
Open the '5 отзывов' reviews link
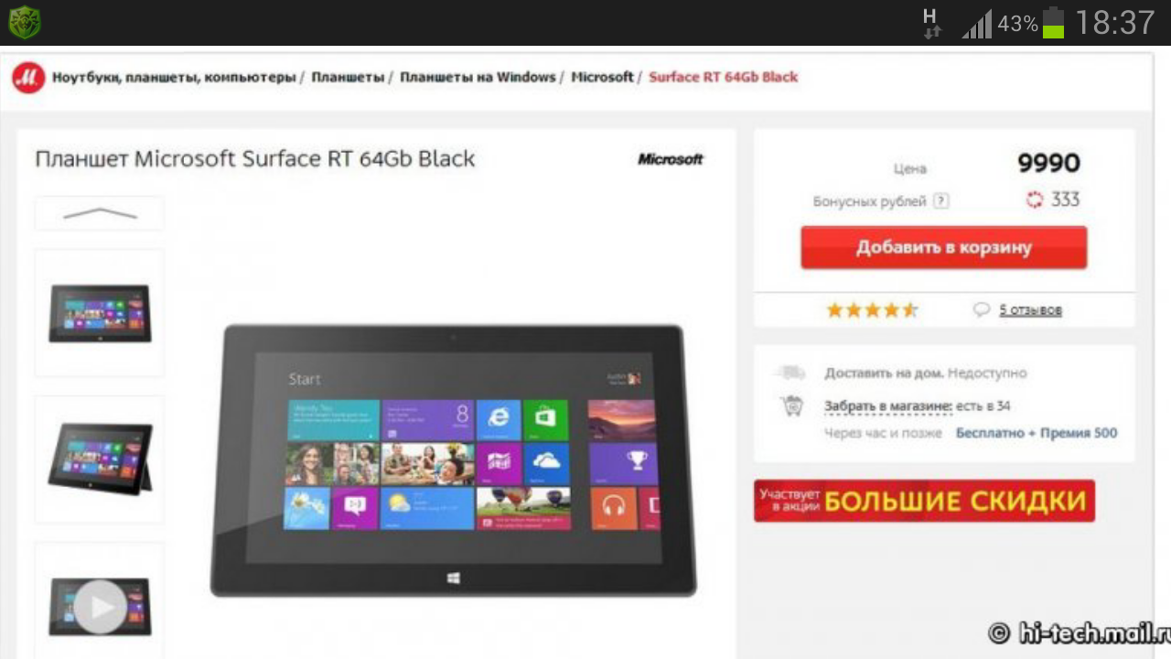pos(1030,310)
